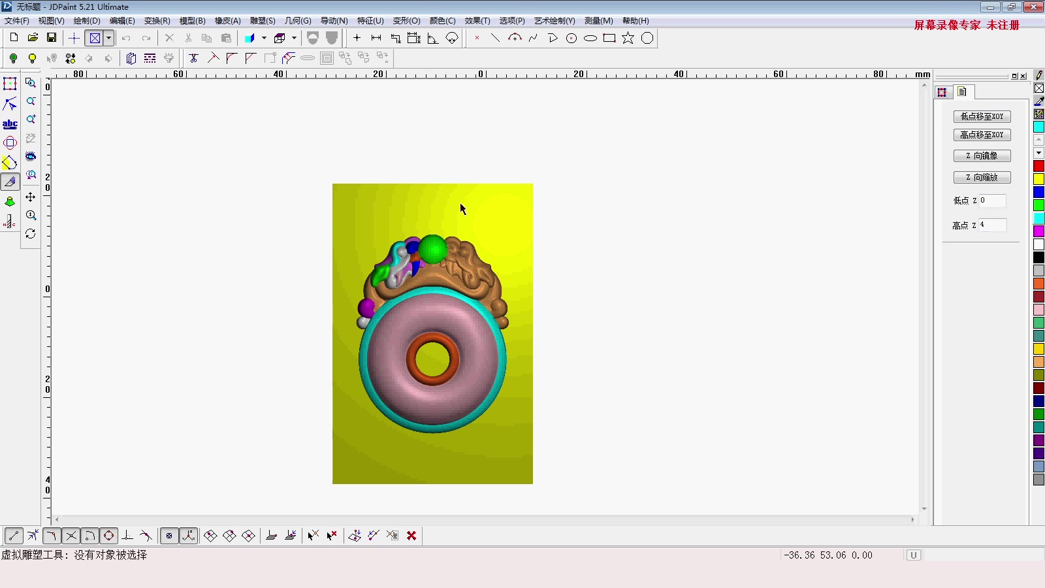
Task: Open dropdown arrow beside wireframe box icon
Action: click(294, 38)
